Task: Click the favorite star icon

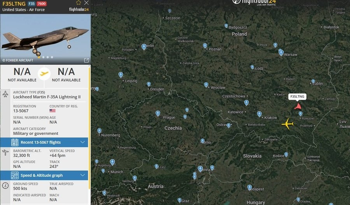Action: click(79, 3)
